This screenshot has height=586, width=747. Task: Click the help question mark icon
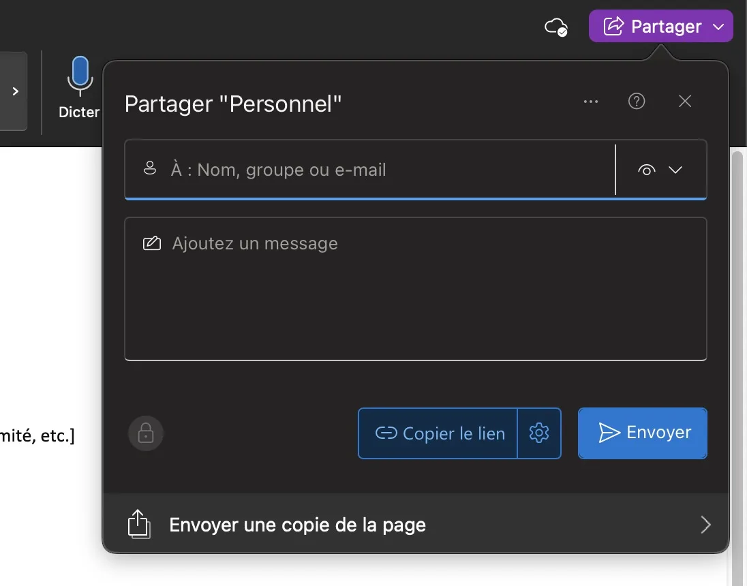pos(637,102)
